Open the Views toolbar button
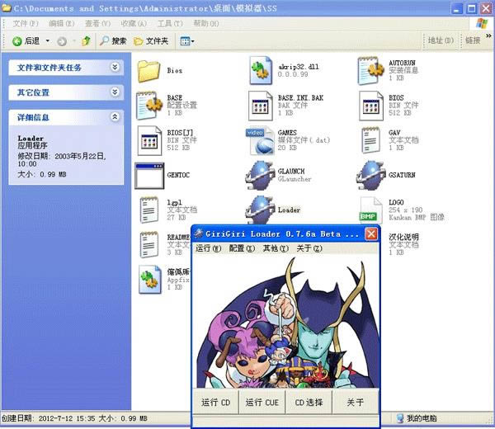Screen dimensions: 495x429 [x=187, y=41]
